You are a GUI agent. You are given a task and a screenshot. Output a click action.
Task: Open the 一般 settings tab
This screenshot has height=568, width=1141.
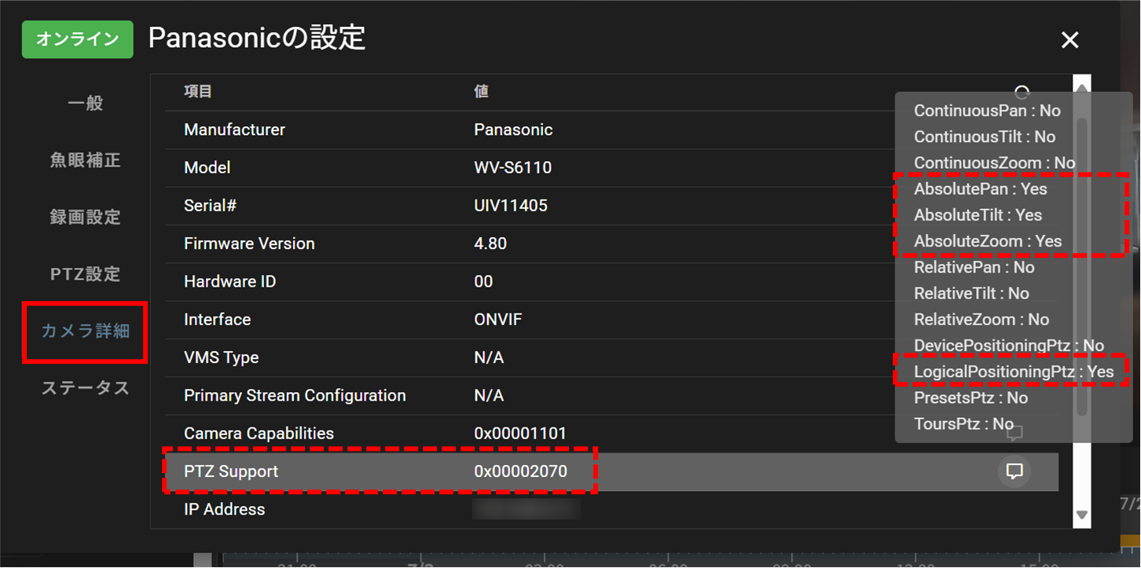click(x=85, y=103)
